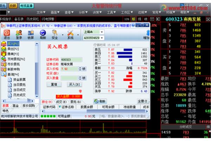Click the 锁 lock button next to 买入数量
Screen dimensions: 211x141
coord(84,78)
